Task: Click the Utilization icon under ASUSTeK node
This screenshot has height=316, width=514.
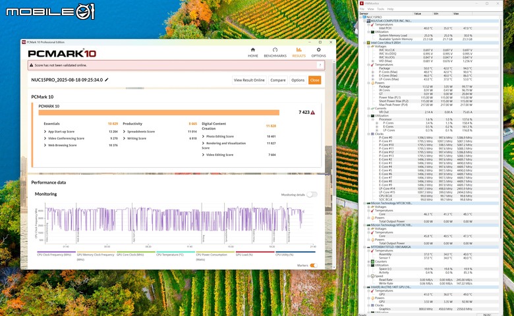Action: coord(372,32)
